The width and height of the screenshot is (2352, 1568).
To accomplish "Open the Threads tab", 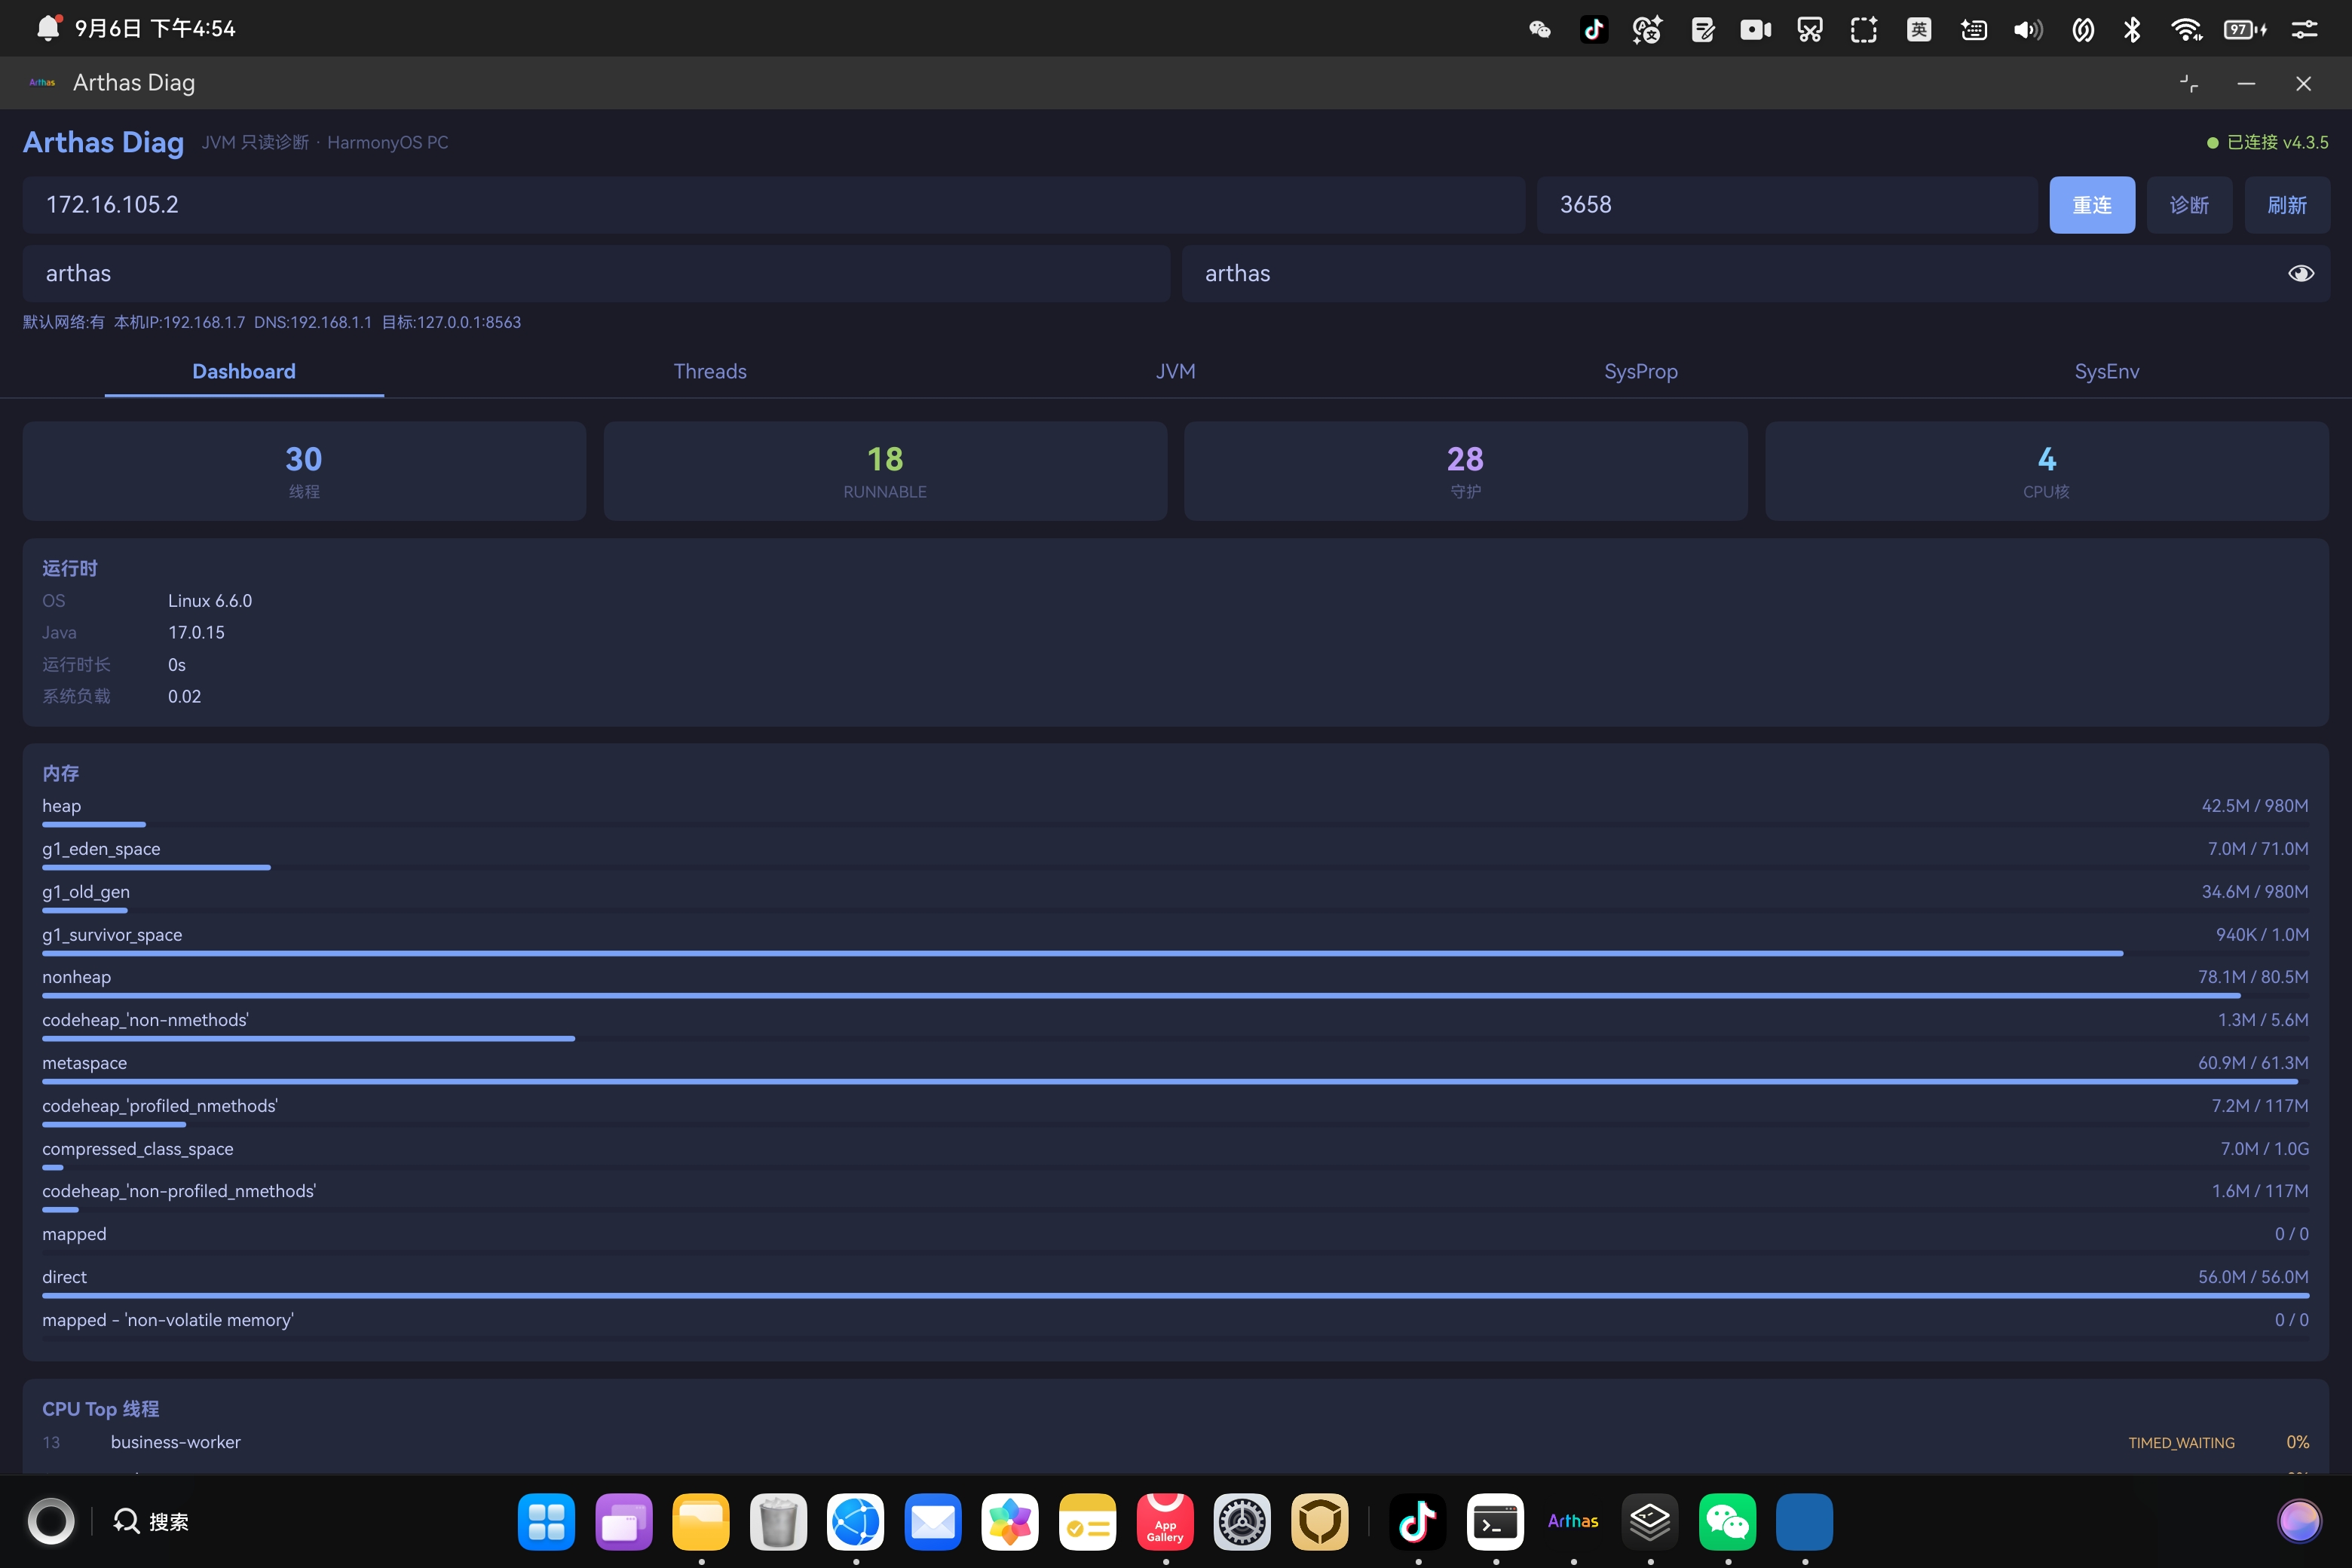I will coord(710,372).
